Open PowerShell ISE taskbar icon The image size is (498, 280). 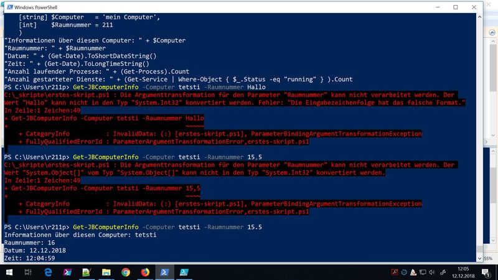[x=184, y=273]
